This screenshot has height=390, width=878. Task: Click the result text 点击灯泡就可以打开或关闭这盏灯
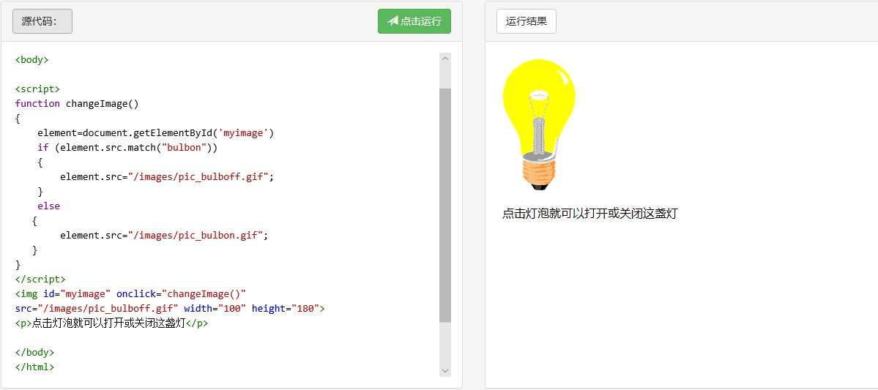pyautogui.click(x=589, y=214)
